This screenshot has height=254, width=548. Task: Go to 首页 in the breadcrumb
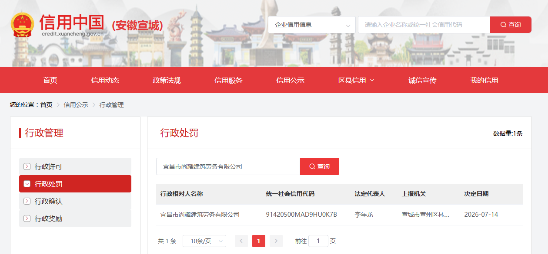click(46, 105)
